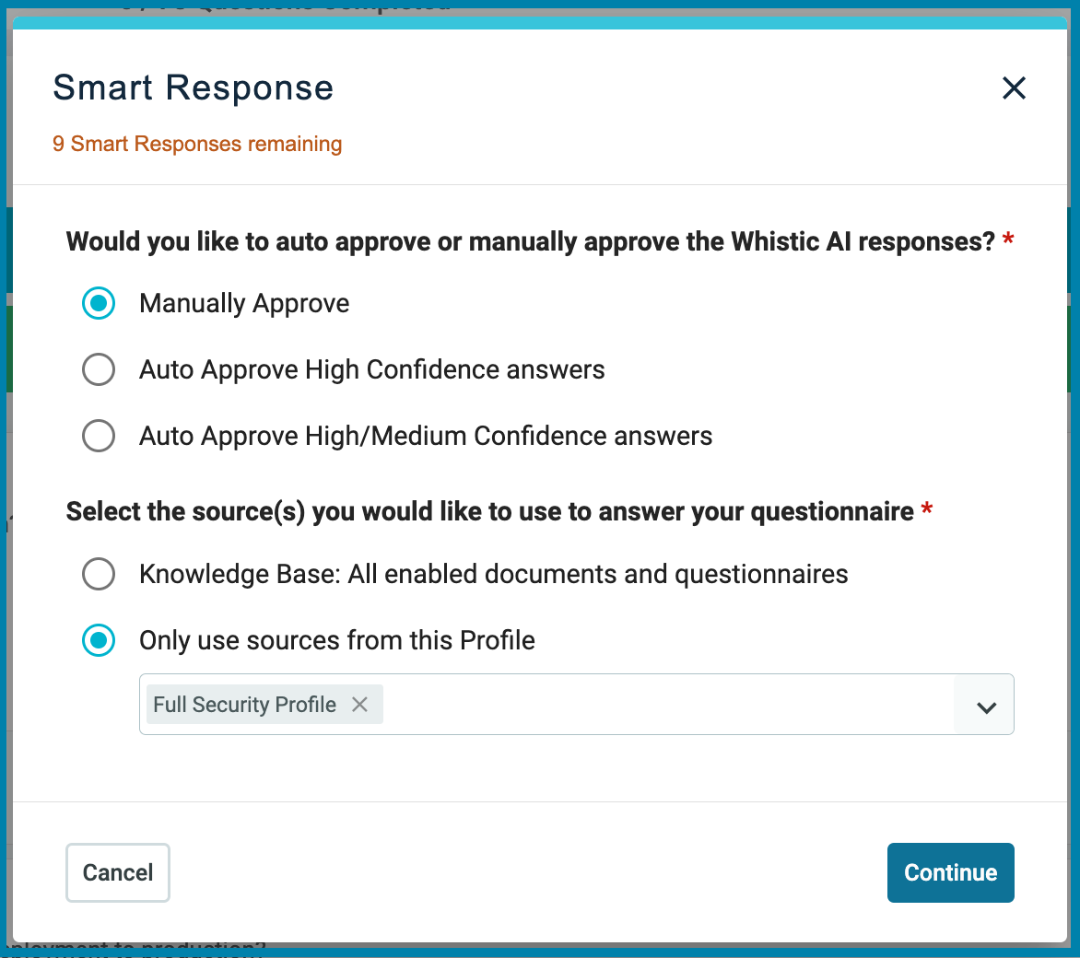The height and width of the screenshot is (958, 1080).
Task: Close the Smart Response dialog
Action: tap(1014, 88)
